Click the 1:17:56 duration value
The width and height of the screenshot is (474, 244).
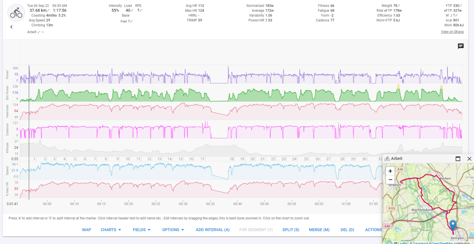tap(60, 10)
